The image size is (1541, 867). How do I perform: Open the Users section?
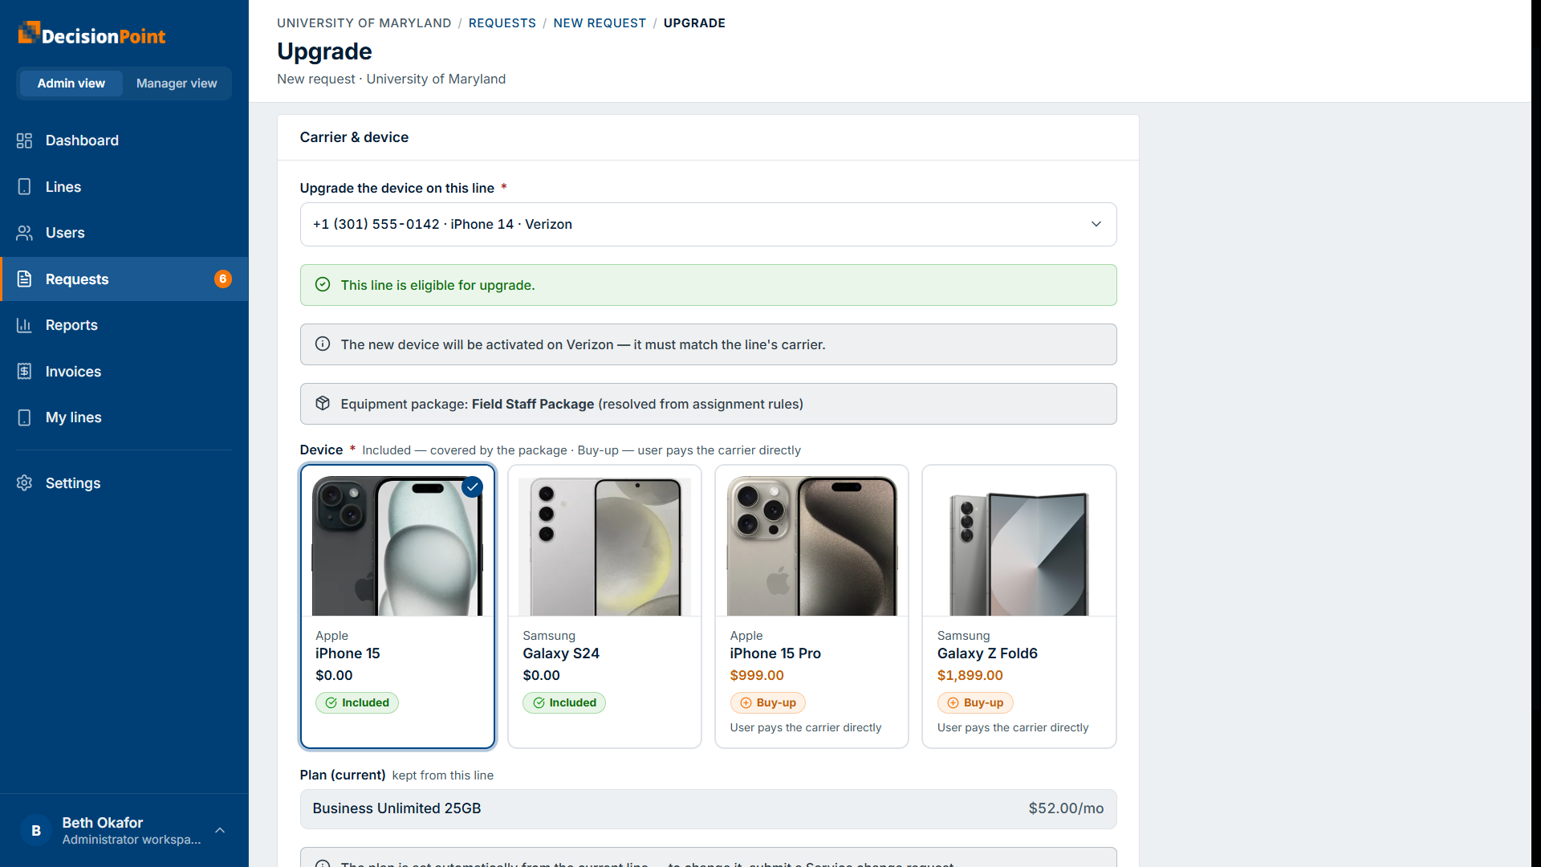tap(124, 233)
